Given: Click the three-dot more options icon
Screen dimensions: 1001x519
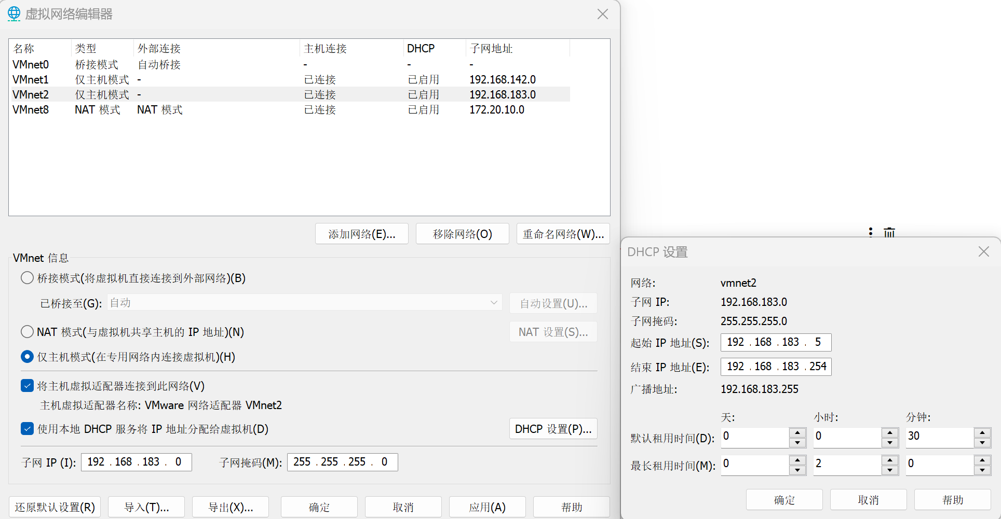Looking at the screenshot, I should tap(871, 232).
